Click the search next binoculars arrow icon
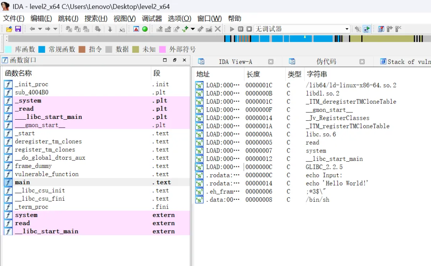 (x=98, y=29)
